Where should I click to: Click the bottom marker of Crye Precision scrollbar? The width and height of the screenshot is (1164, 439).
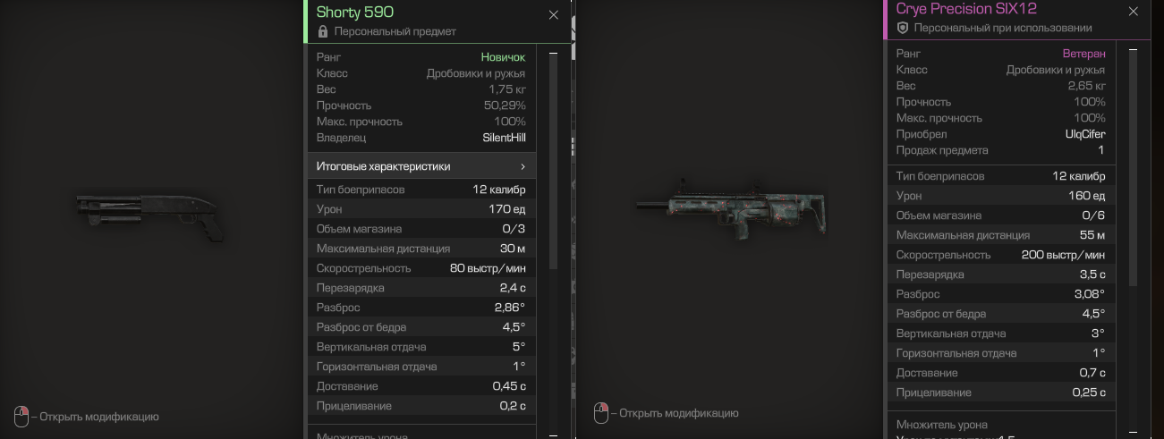point(1134,430)
